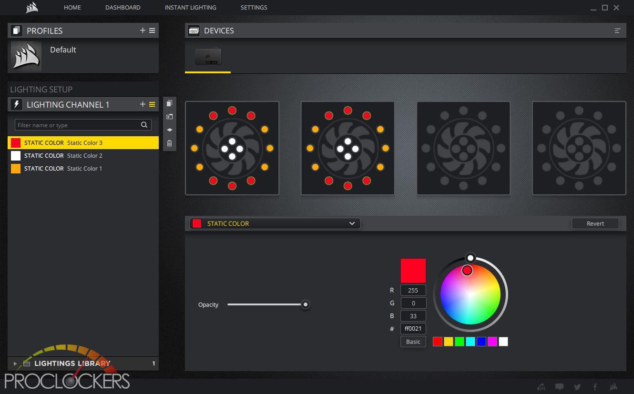The image size is (634, 394).
Task: Go to the Home tab
Action: 72,7
